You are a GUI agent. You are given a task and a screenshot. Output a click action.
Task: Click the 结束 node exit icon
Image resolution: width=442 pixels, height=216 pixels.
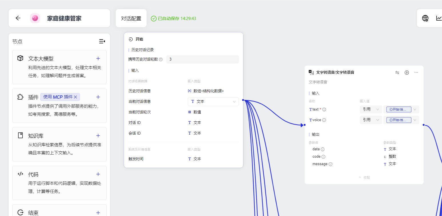pyautogui.click(x=20, y=213)
